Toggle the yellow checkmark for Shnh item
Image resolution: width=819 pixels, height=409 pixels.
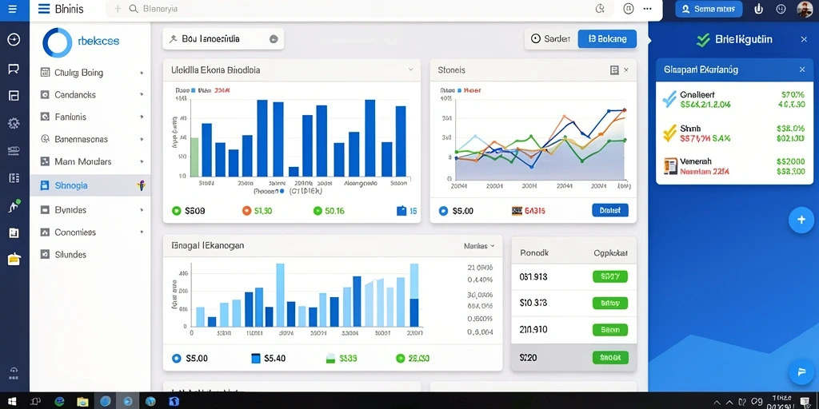coord(669,133)
